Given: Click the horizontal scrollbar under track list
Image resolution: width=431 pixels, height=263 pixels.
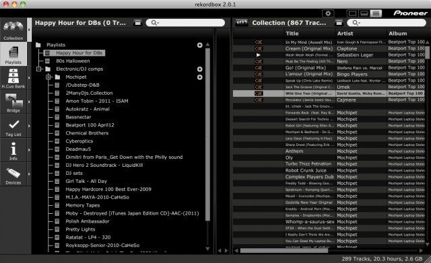Looking at the screenshot, I should tap(284, 250).
